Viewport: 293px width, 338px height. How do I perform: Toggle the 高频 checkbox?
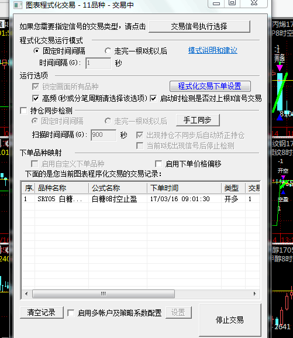[36, 98]
